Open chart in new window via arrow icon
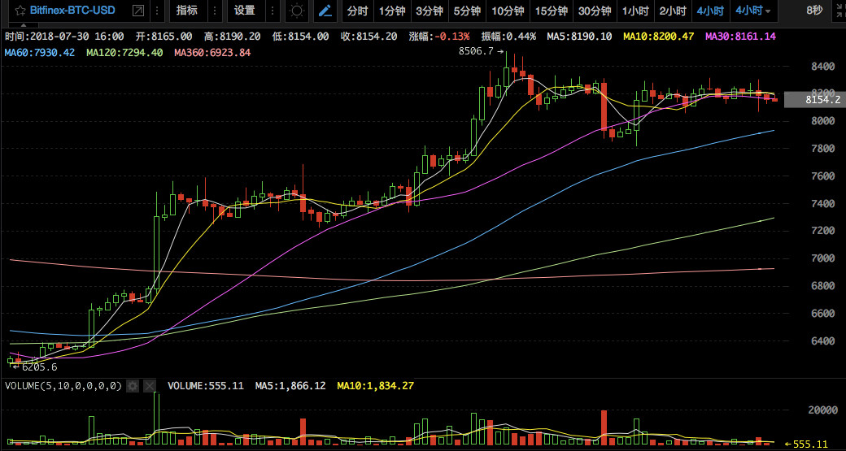The width and height of the screenshot is (846, 451). 138,11
